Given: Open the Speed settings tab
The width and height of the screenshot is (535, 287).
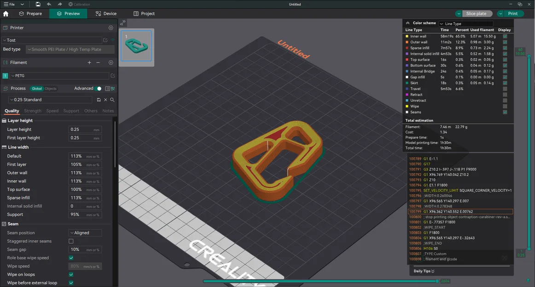Looking at the screenshot, I should (52, 111).
